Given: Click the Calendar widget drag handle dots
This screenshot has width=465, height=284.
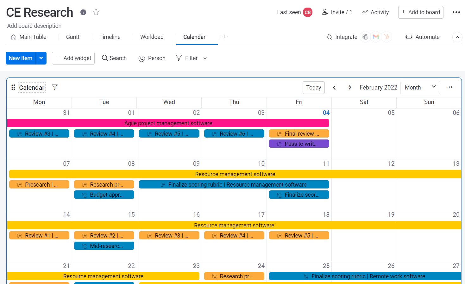Looking at the screenshot, I should 13,87.
